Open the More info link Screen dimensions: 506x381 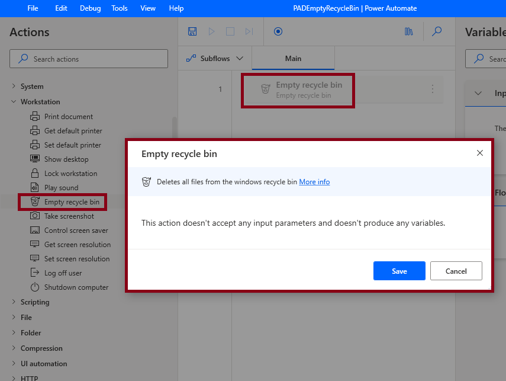tap(314, 182)
